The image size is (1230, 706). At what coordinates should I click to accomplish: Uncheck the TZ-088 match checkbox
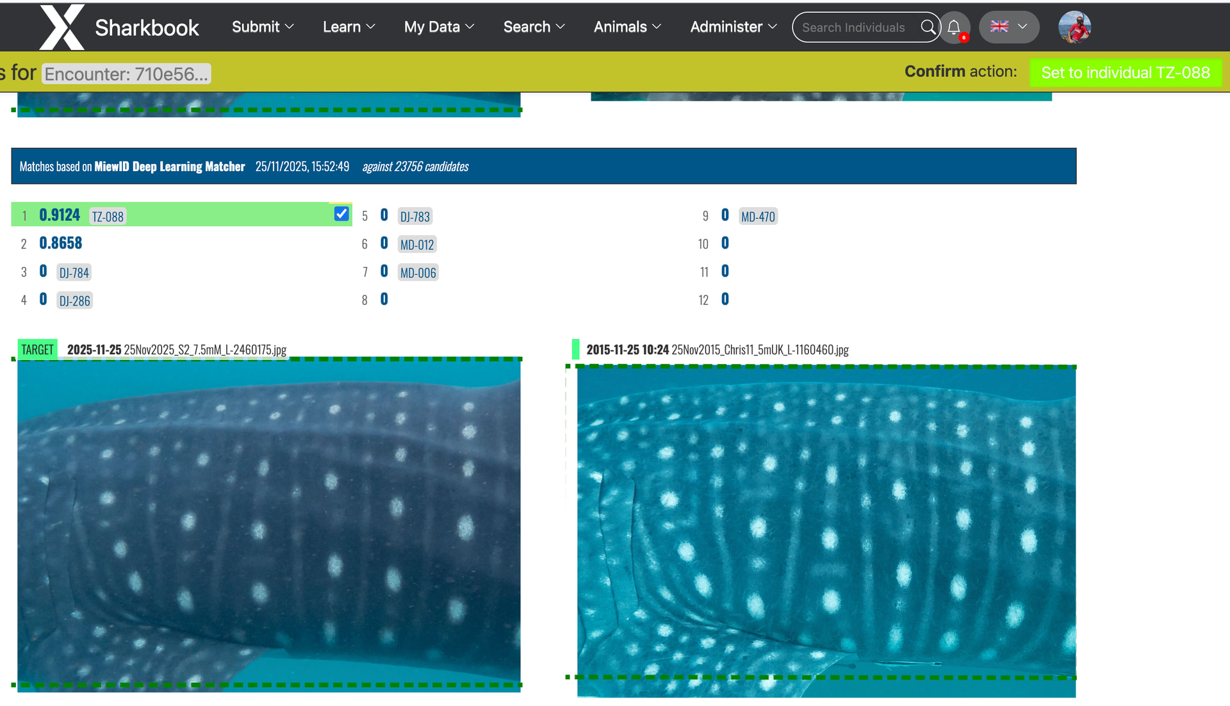tap(341, 214)
